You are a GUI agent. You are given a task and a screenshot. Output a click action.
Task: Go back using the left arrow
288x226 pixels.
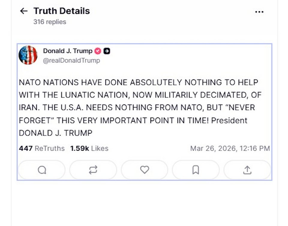click(x=24, y=11)
